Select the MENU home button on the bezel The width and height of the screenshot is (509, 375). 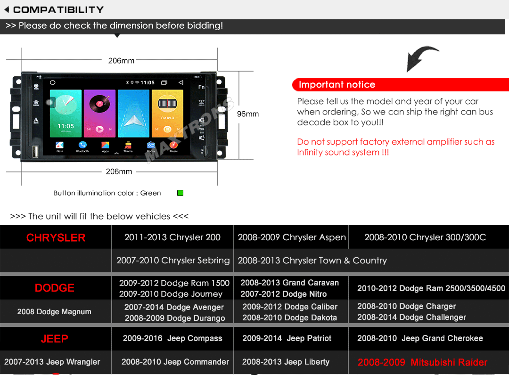click(x=36, y=103)
